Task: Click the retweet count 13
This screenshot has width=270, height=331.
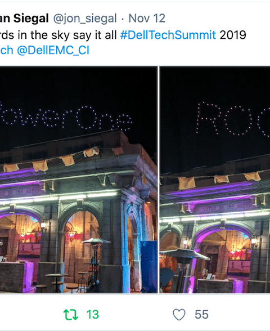Action: tap(93, 315)
